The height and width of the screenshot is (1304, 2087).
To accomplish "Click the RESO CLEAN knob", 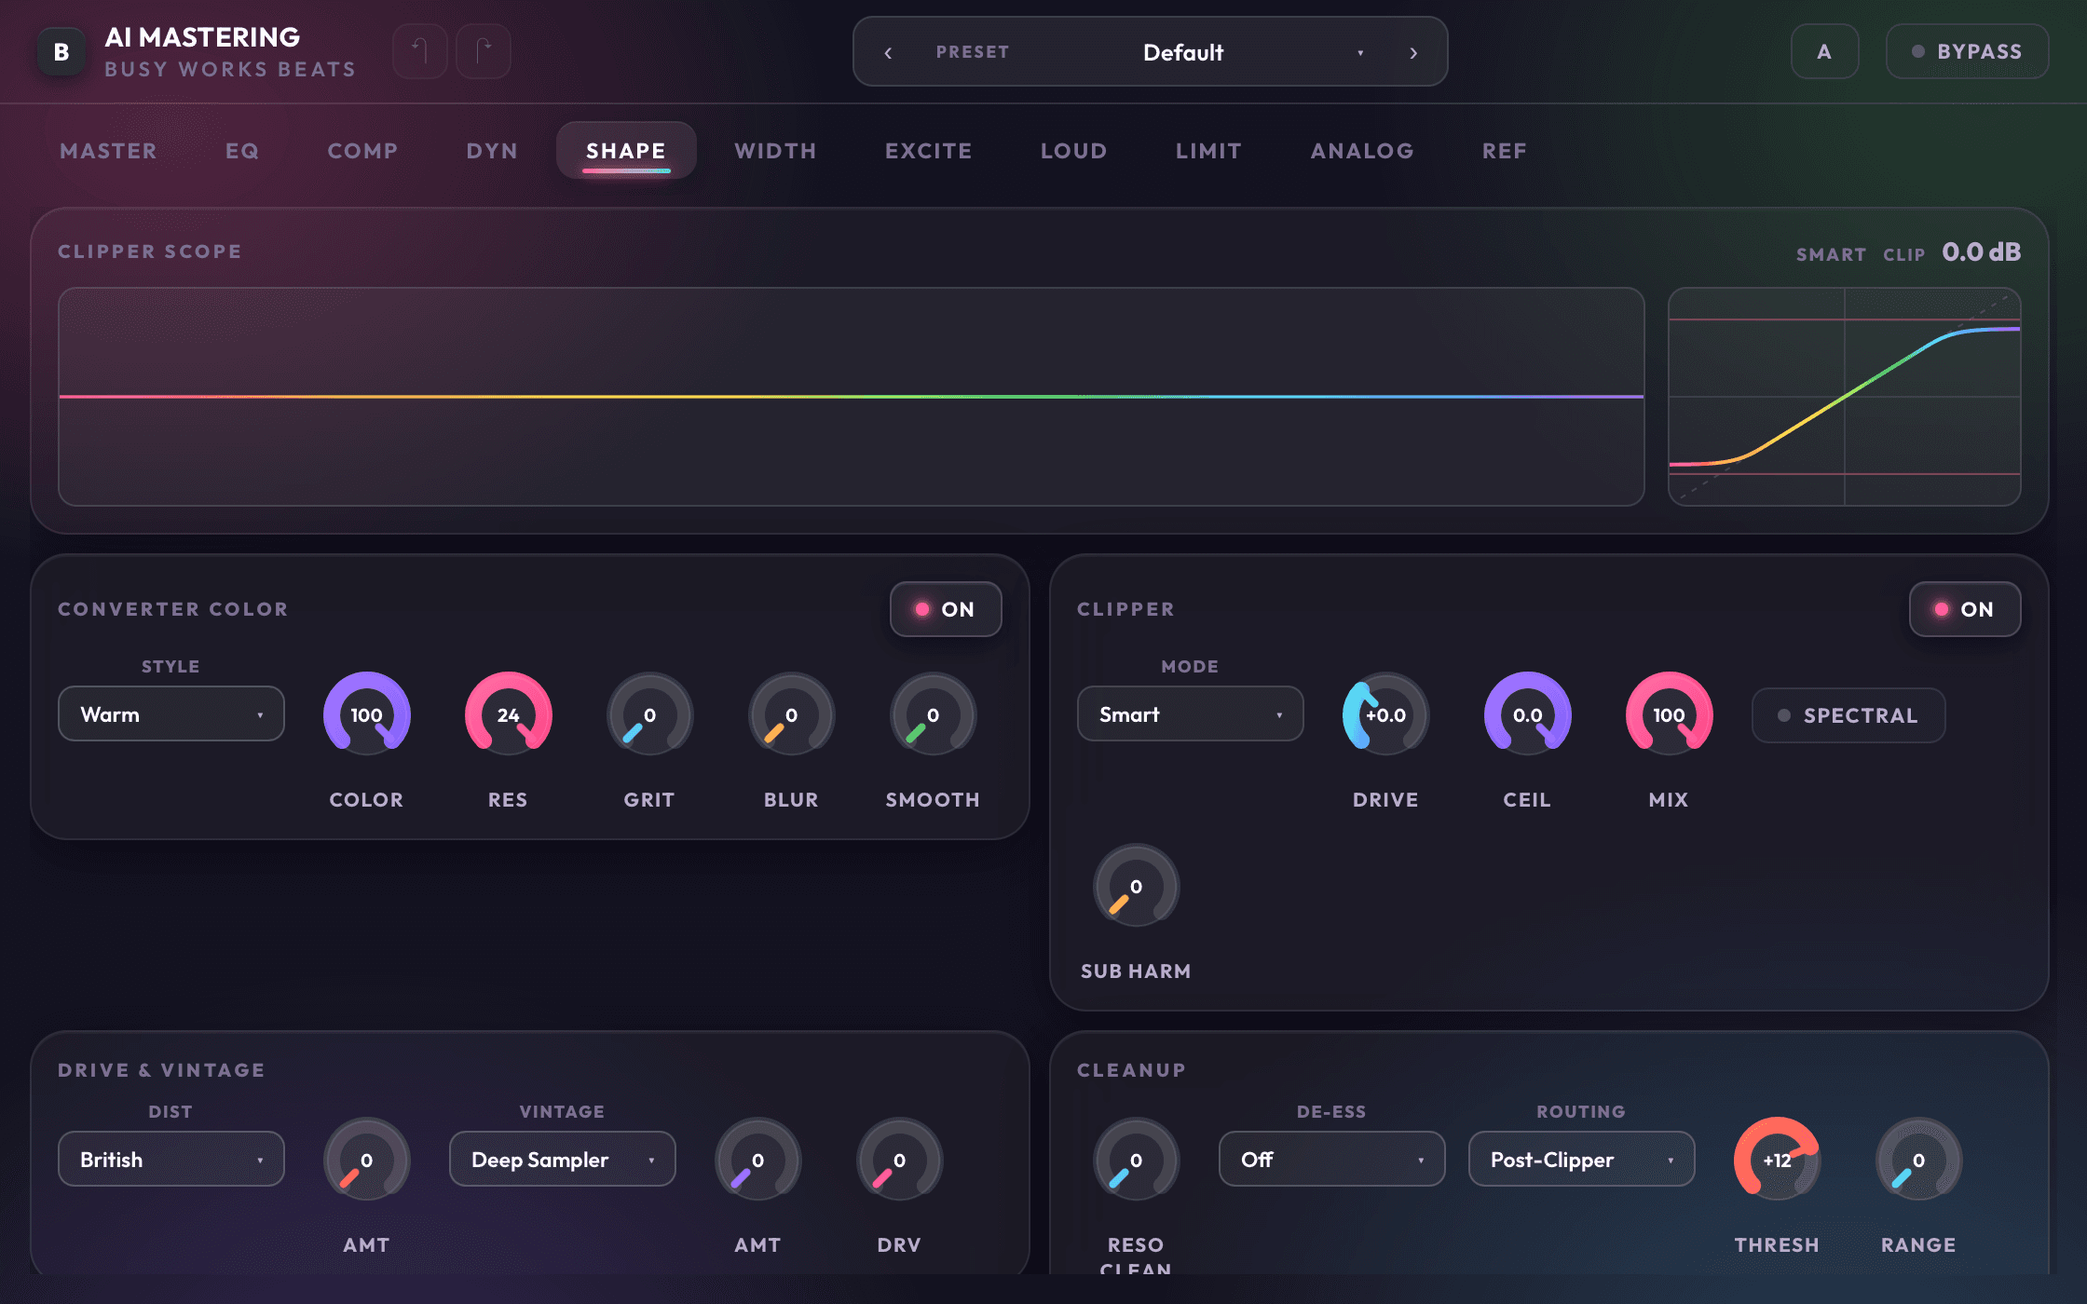I will coord(1136,1160).
